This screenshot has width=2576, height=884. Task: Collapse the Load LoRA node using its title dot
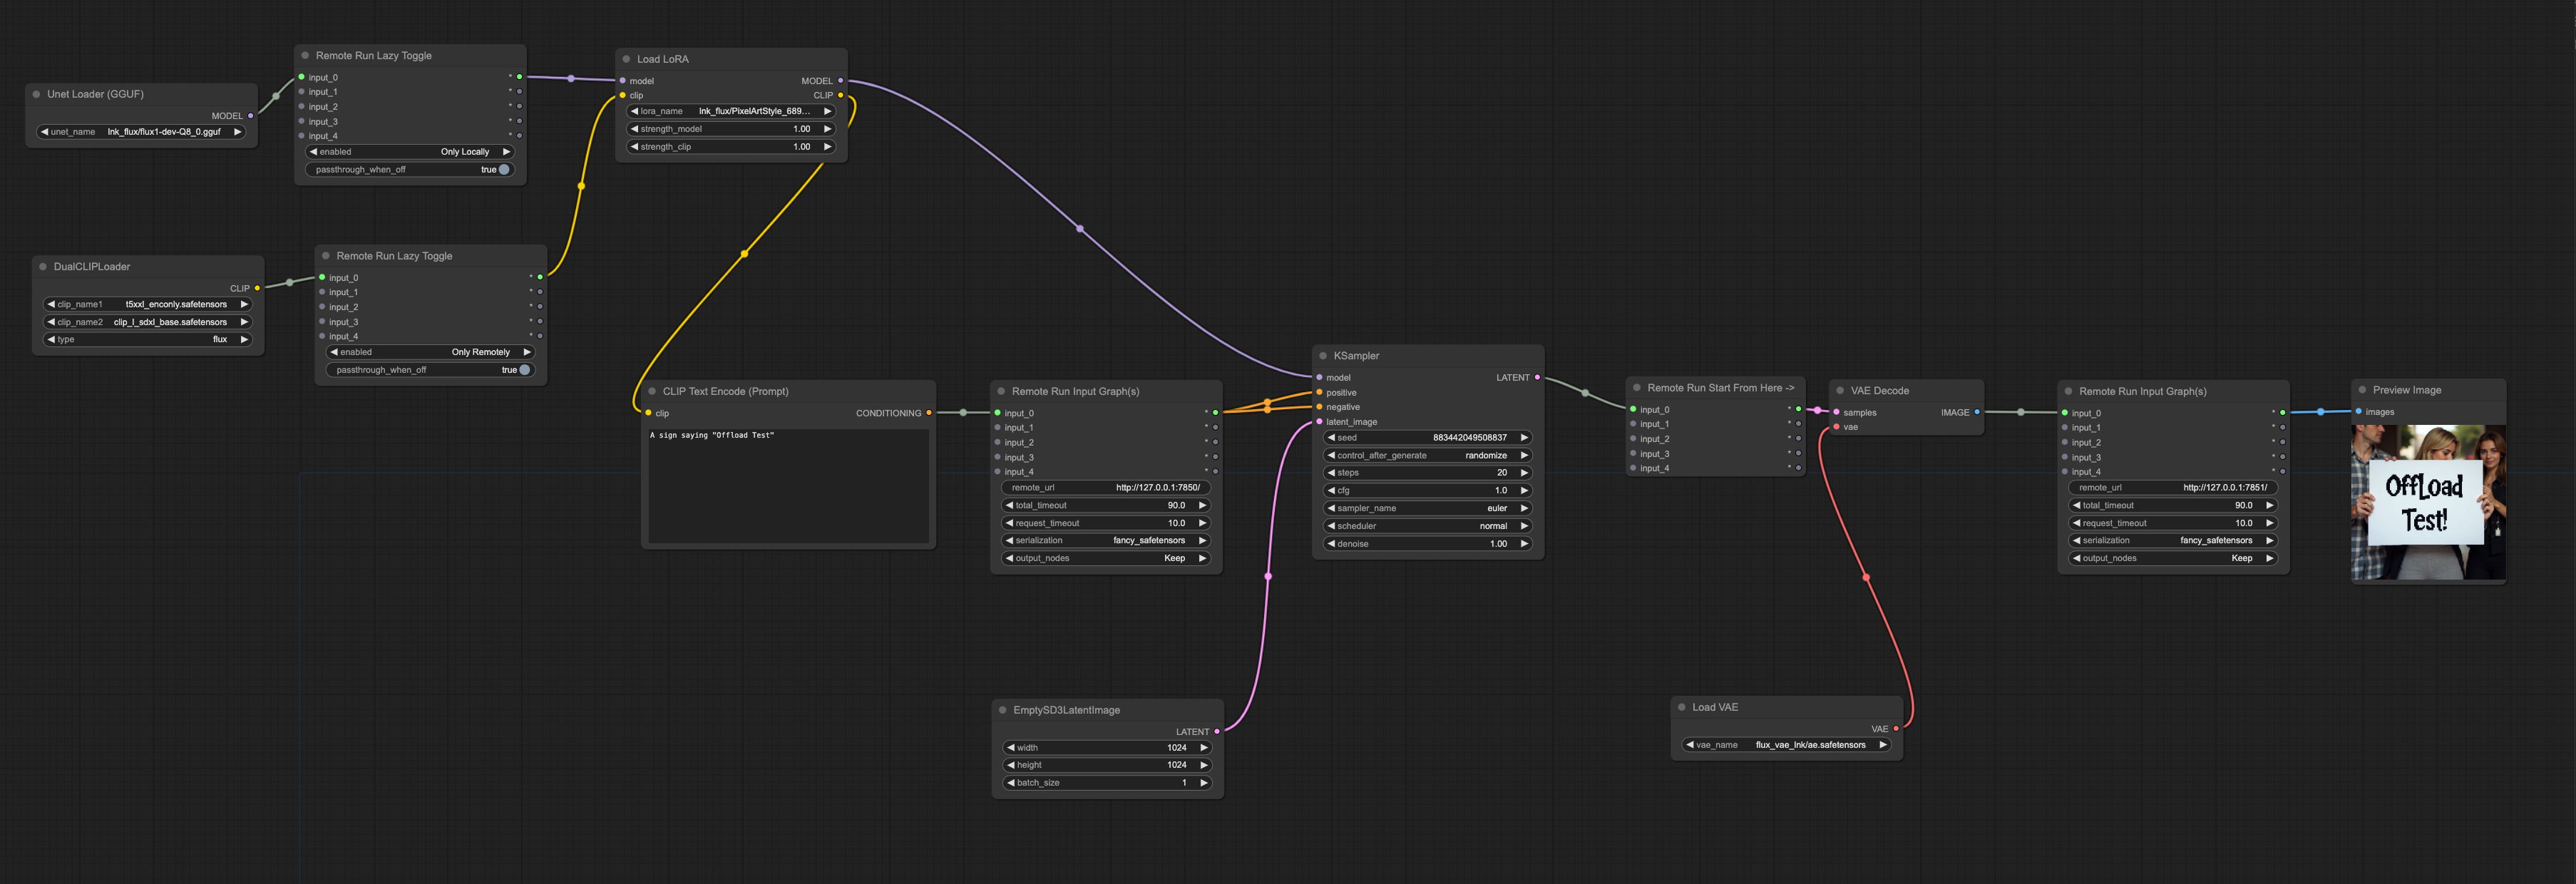627,59
